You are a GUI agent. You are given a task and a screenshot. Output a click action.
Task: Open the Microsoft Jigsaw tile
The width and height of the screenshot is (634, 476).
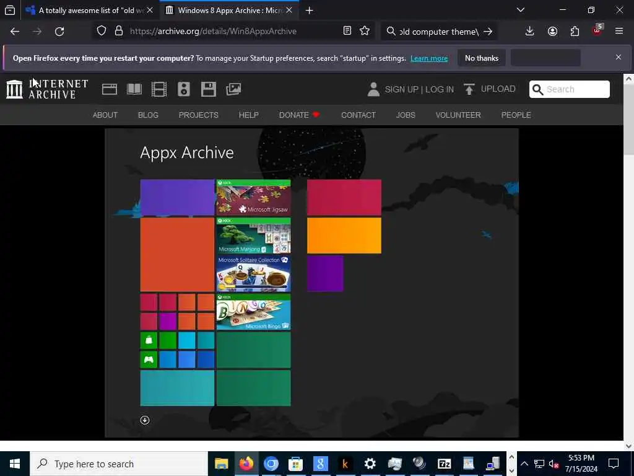tap(253, 197)
